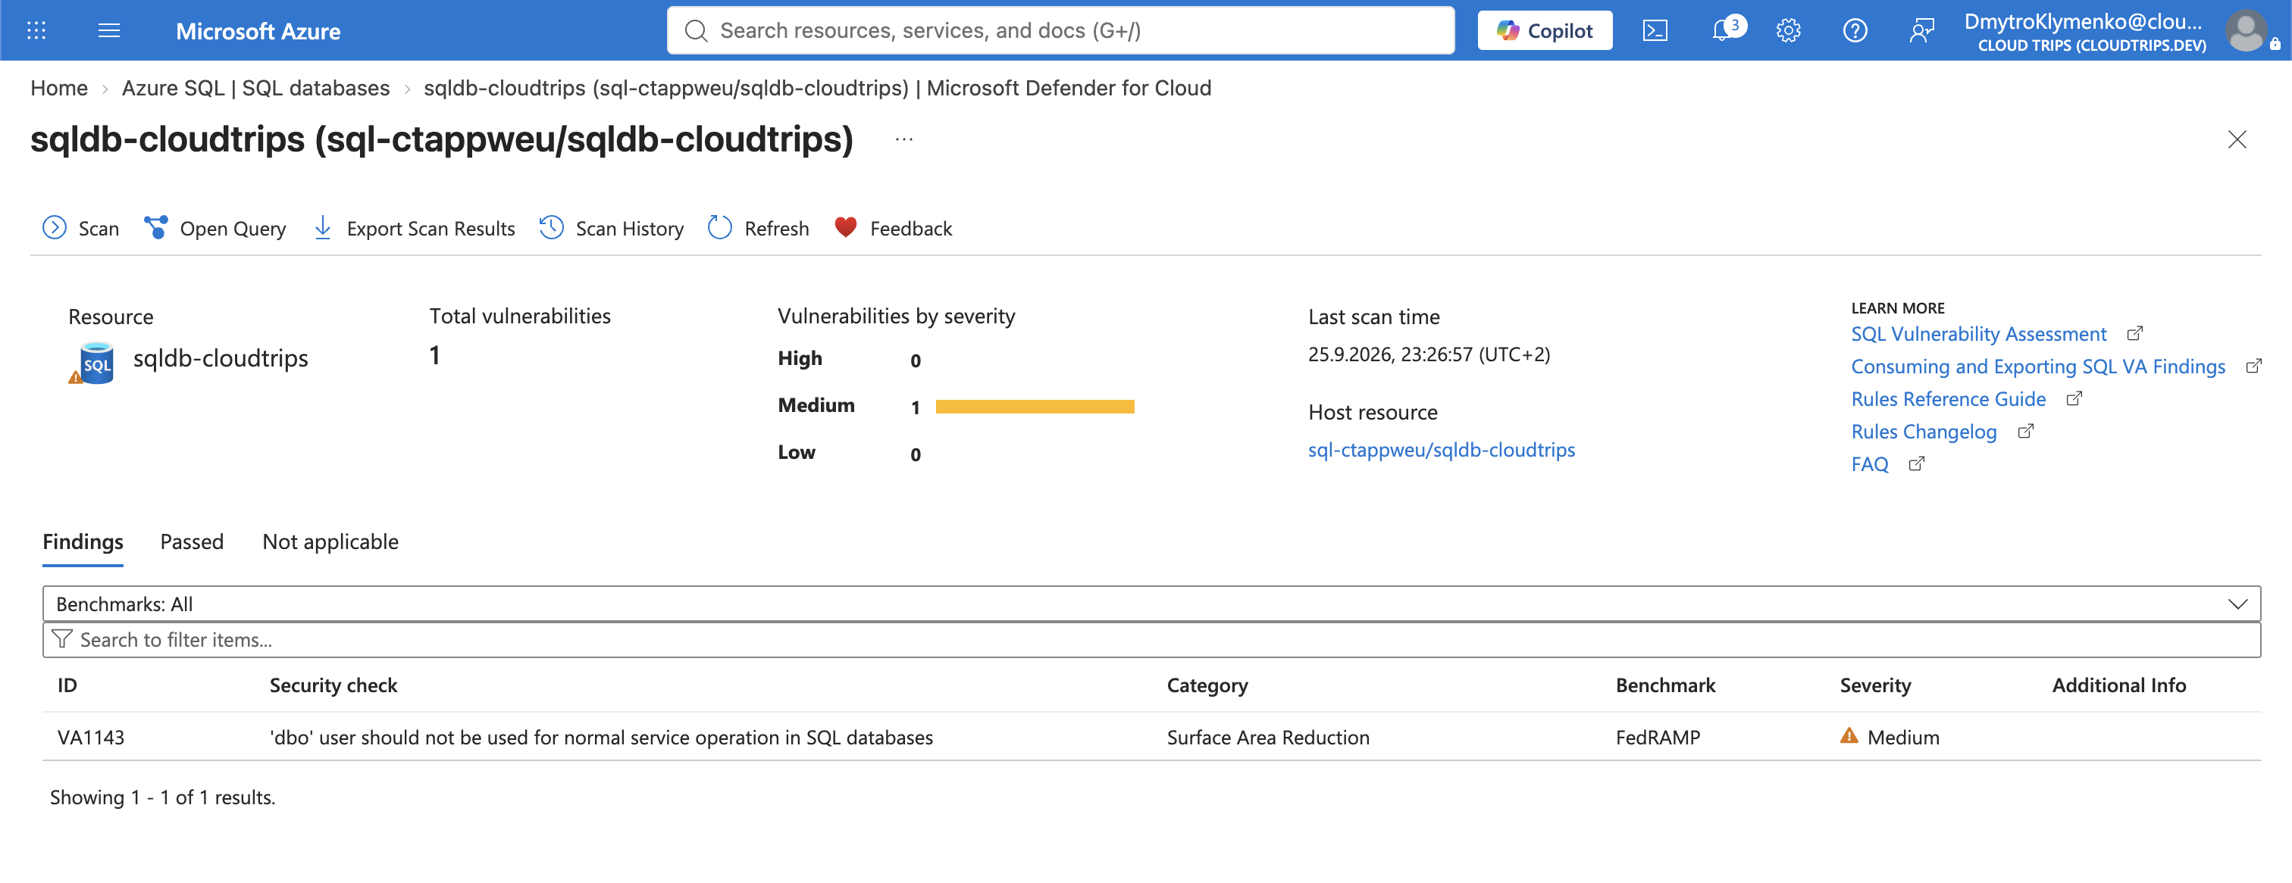Screen dimensions: 2292x883
Task: Click Surface Area Reduction category cell
Action: [x=1268, y=737]
